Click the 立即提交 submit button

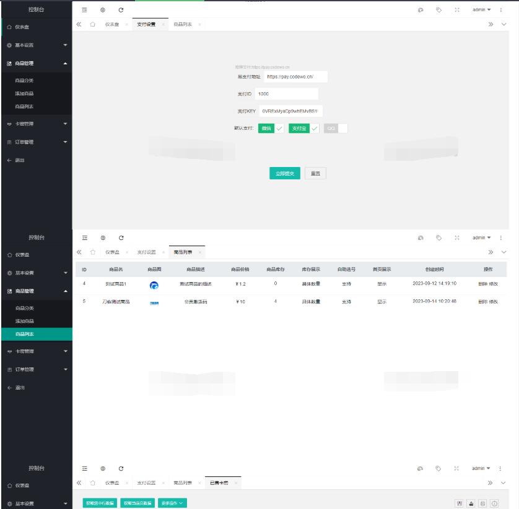285,174
